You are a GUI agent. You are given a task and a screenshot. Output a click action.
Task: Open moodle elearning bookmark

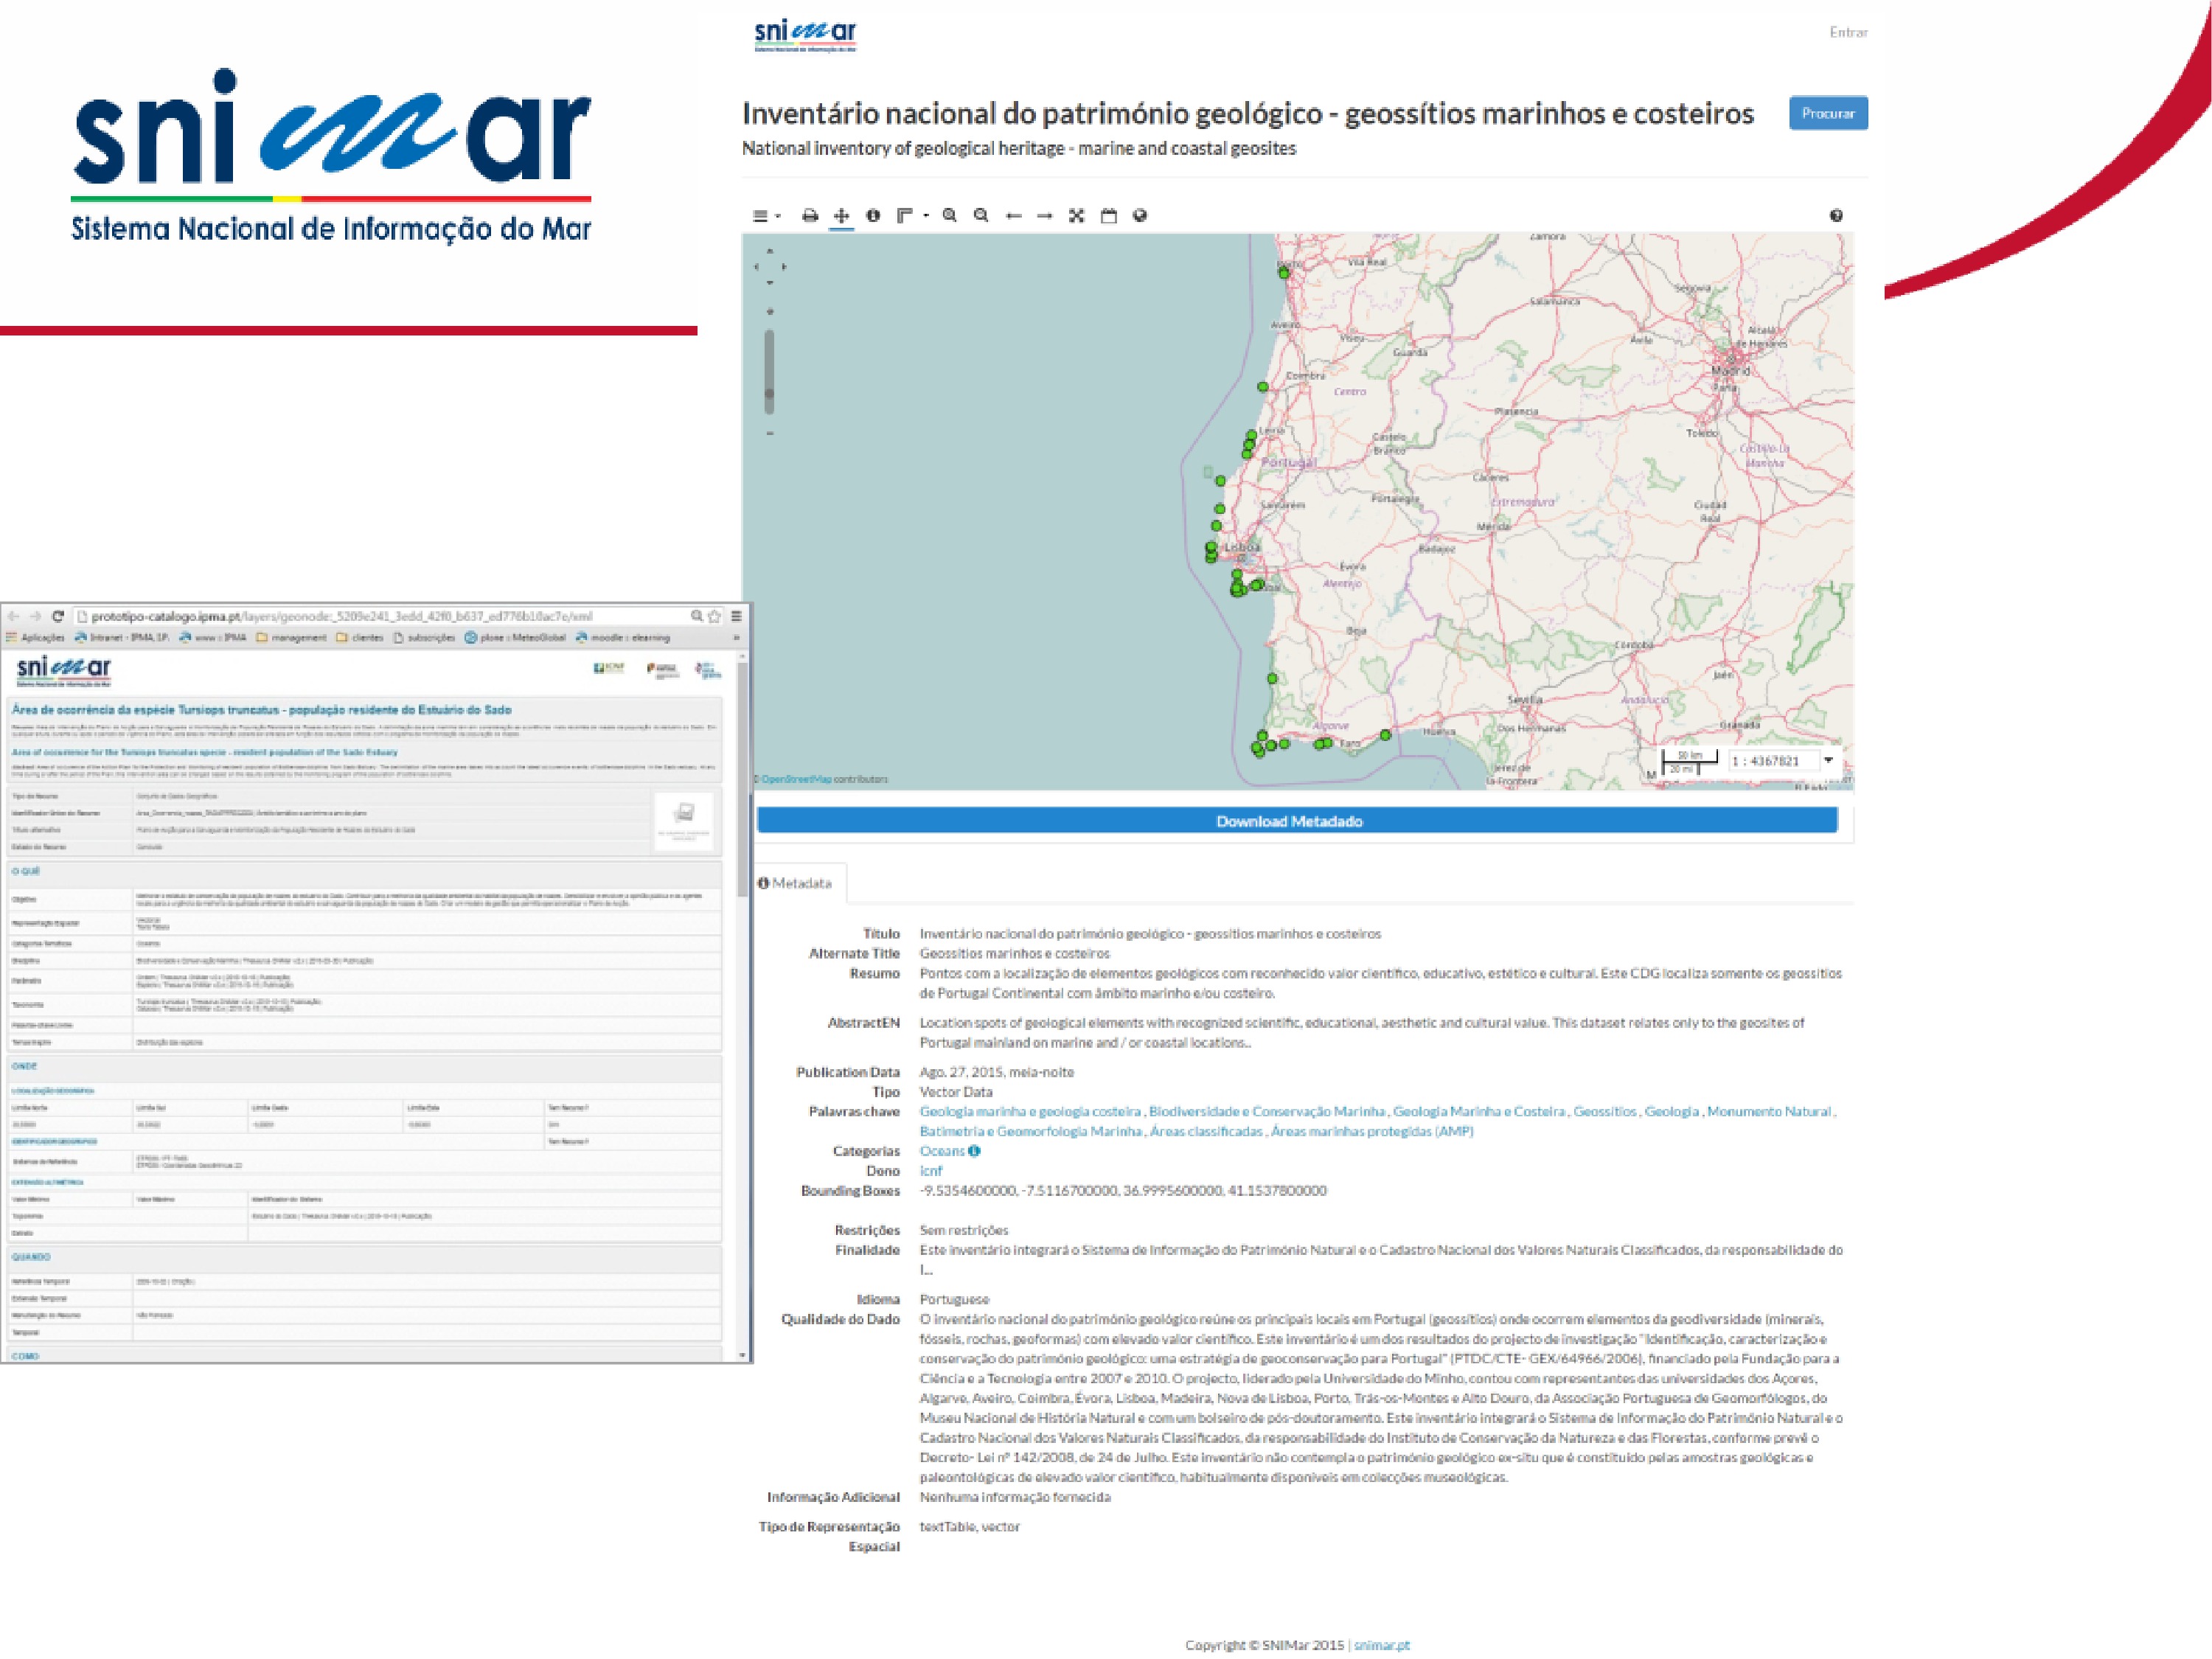tap(623, 637)
